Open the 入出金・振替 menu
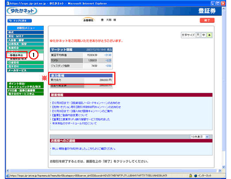 [x=25, y=40]
